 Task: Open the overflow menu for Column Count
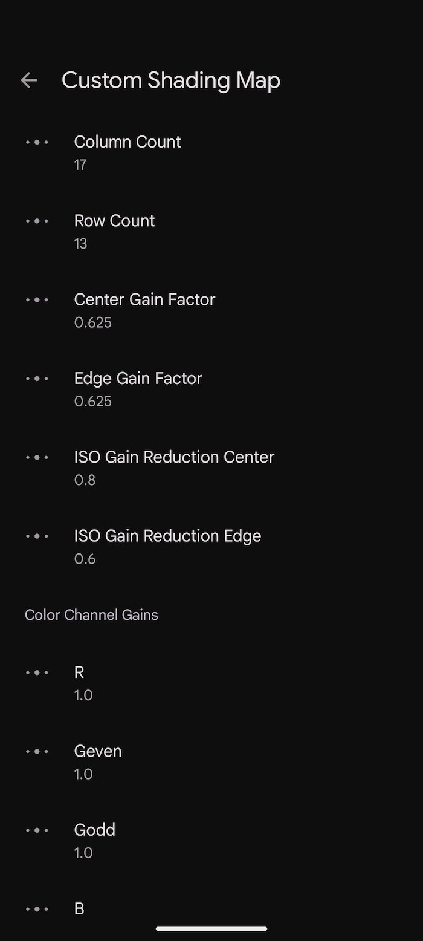click(37, 142)
